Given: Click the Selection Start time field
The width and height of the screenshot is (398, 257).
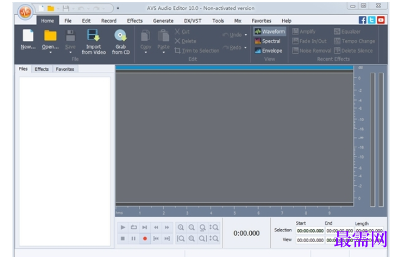Looking at the screenshot, I should (x=311, y=231).
